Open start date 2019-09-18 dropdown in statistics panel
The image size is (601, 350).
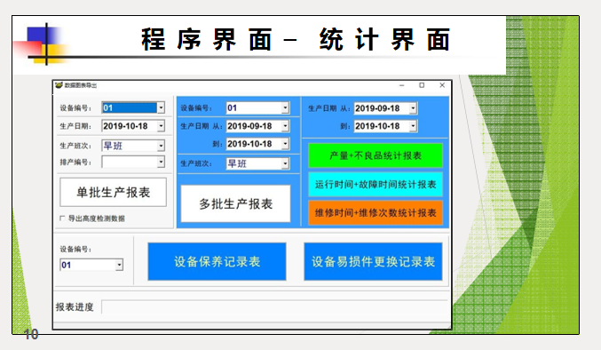pos(413,108)
